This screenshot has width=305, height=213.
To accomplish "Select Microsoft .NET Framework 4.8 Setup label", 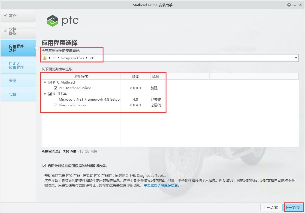I will [x=89, y=100].
